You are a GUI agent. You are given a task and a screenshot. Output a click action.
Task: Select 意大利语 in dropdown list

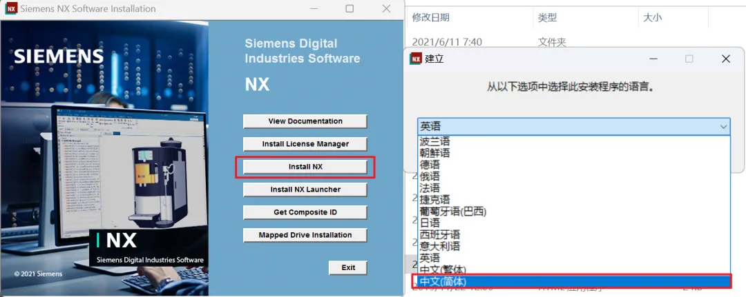click(x=574, y=246)
